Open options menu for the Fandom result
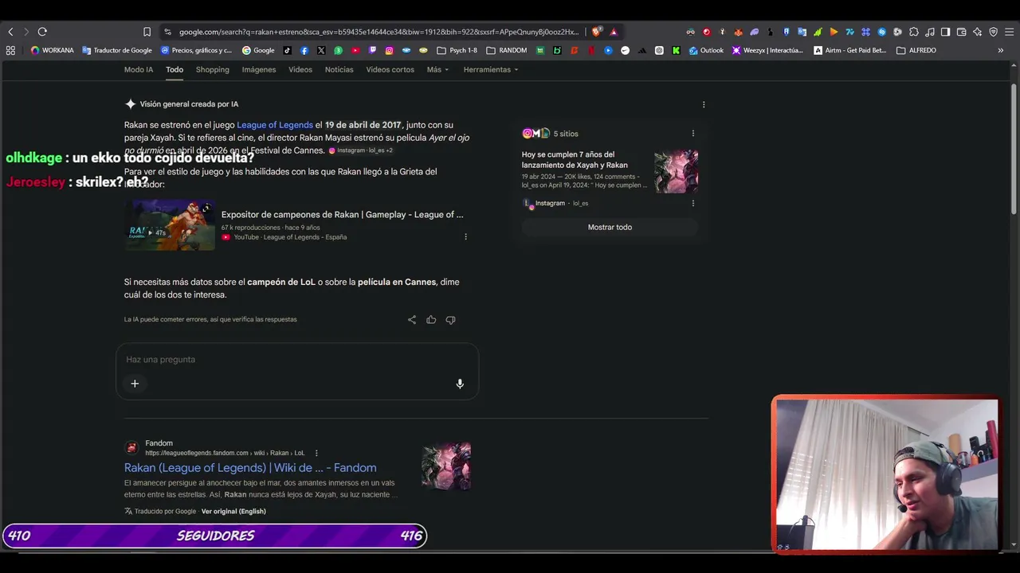The image size is (1020, 573). point(316,453)
